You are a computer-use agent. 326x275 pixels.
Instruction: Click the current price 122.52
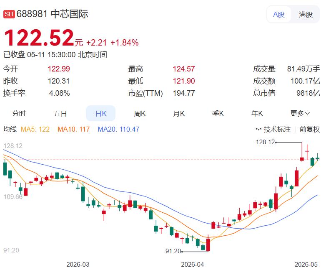coord(39,38)
